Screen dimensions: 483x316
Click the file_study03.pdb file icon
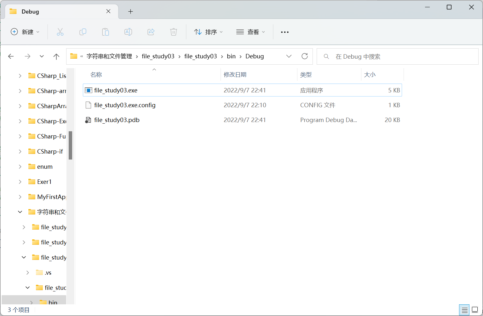88,120
